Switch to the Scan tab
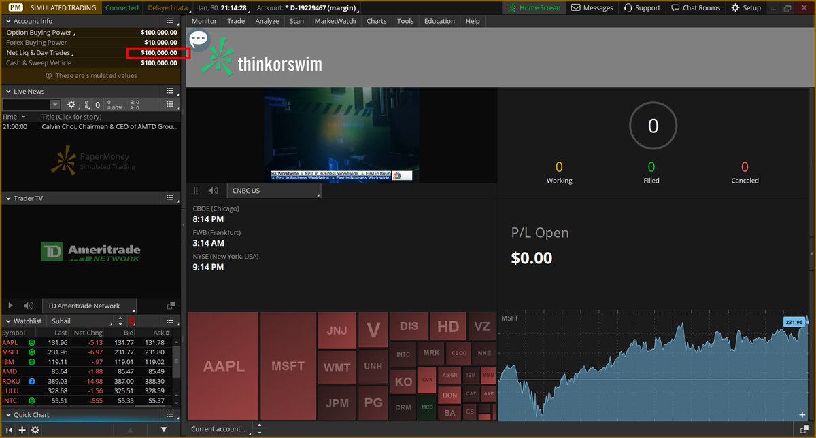Viewport: 816px width, 438px height. pyautogui.click(x=296, y=21)
